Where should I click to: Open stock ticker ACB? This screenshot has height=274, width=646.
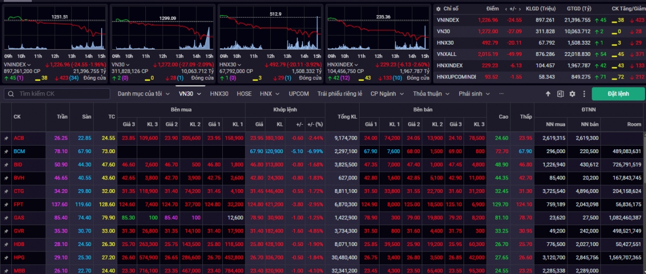pos(18,138)
